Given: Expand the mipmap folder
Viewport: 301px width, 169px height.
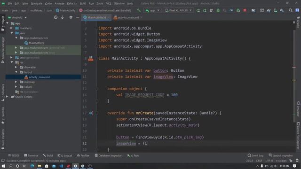Looking at the screenshot, I should (x=16, y=82).
